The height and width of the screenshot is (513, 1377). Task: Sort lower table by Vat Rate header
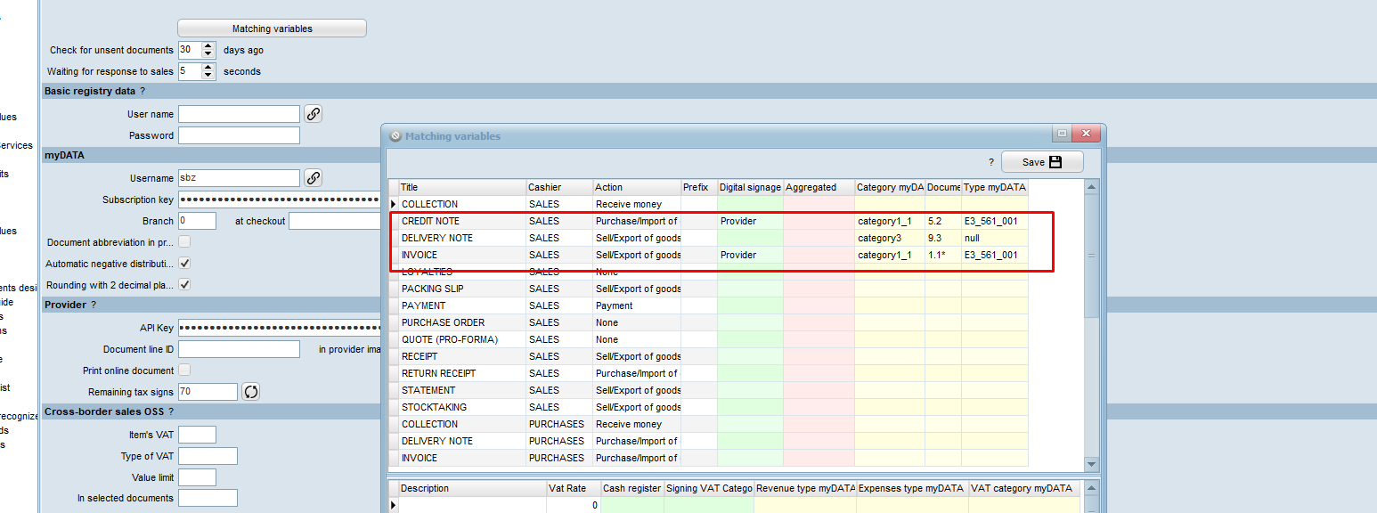coord(574,488)
